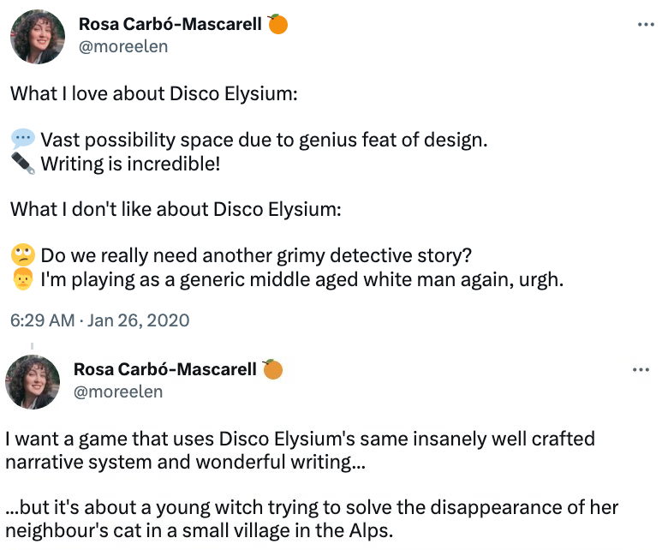668x550 pixels.
Task: Click Rosa's profile avatar on the first tweet
Action: (x=37, y=37)
